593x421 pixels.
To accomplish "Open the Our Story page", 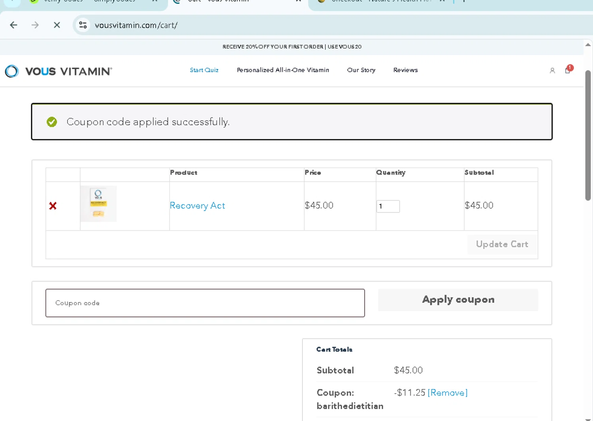I will [x=361, y=70].
